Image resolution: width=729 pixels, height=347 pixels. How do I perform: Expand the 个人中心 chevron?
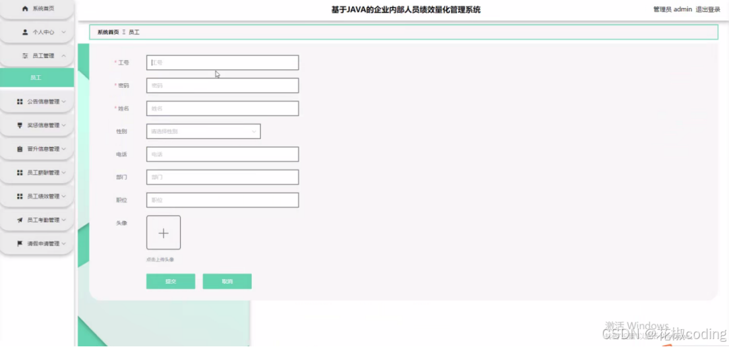(64, 32)
